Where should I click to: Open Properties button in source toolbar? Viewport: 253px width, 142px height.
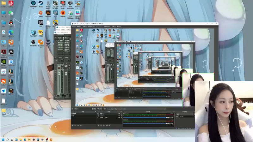pyautogui.click(x=94, y=109)
